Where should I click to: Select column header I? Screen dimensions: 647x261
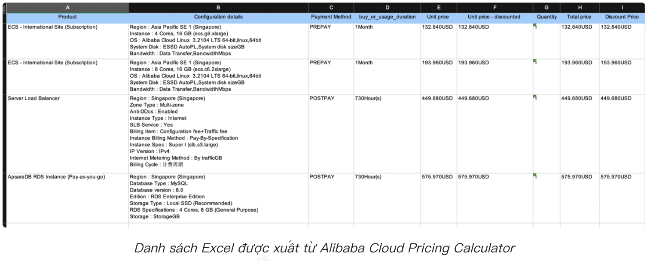click(x=622, y=7)
